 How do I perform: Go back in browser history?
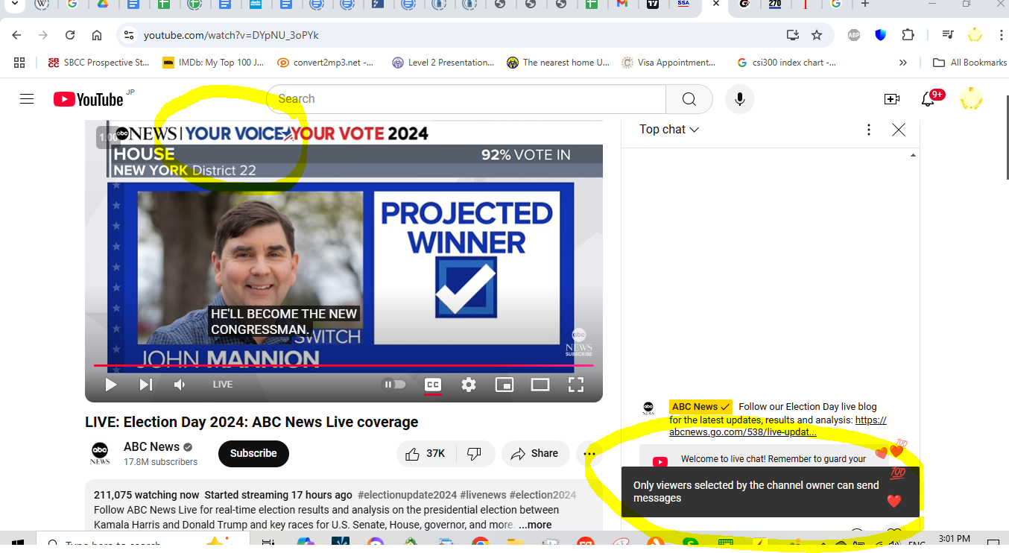(x=16, y=35)
